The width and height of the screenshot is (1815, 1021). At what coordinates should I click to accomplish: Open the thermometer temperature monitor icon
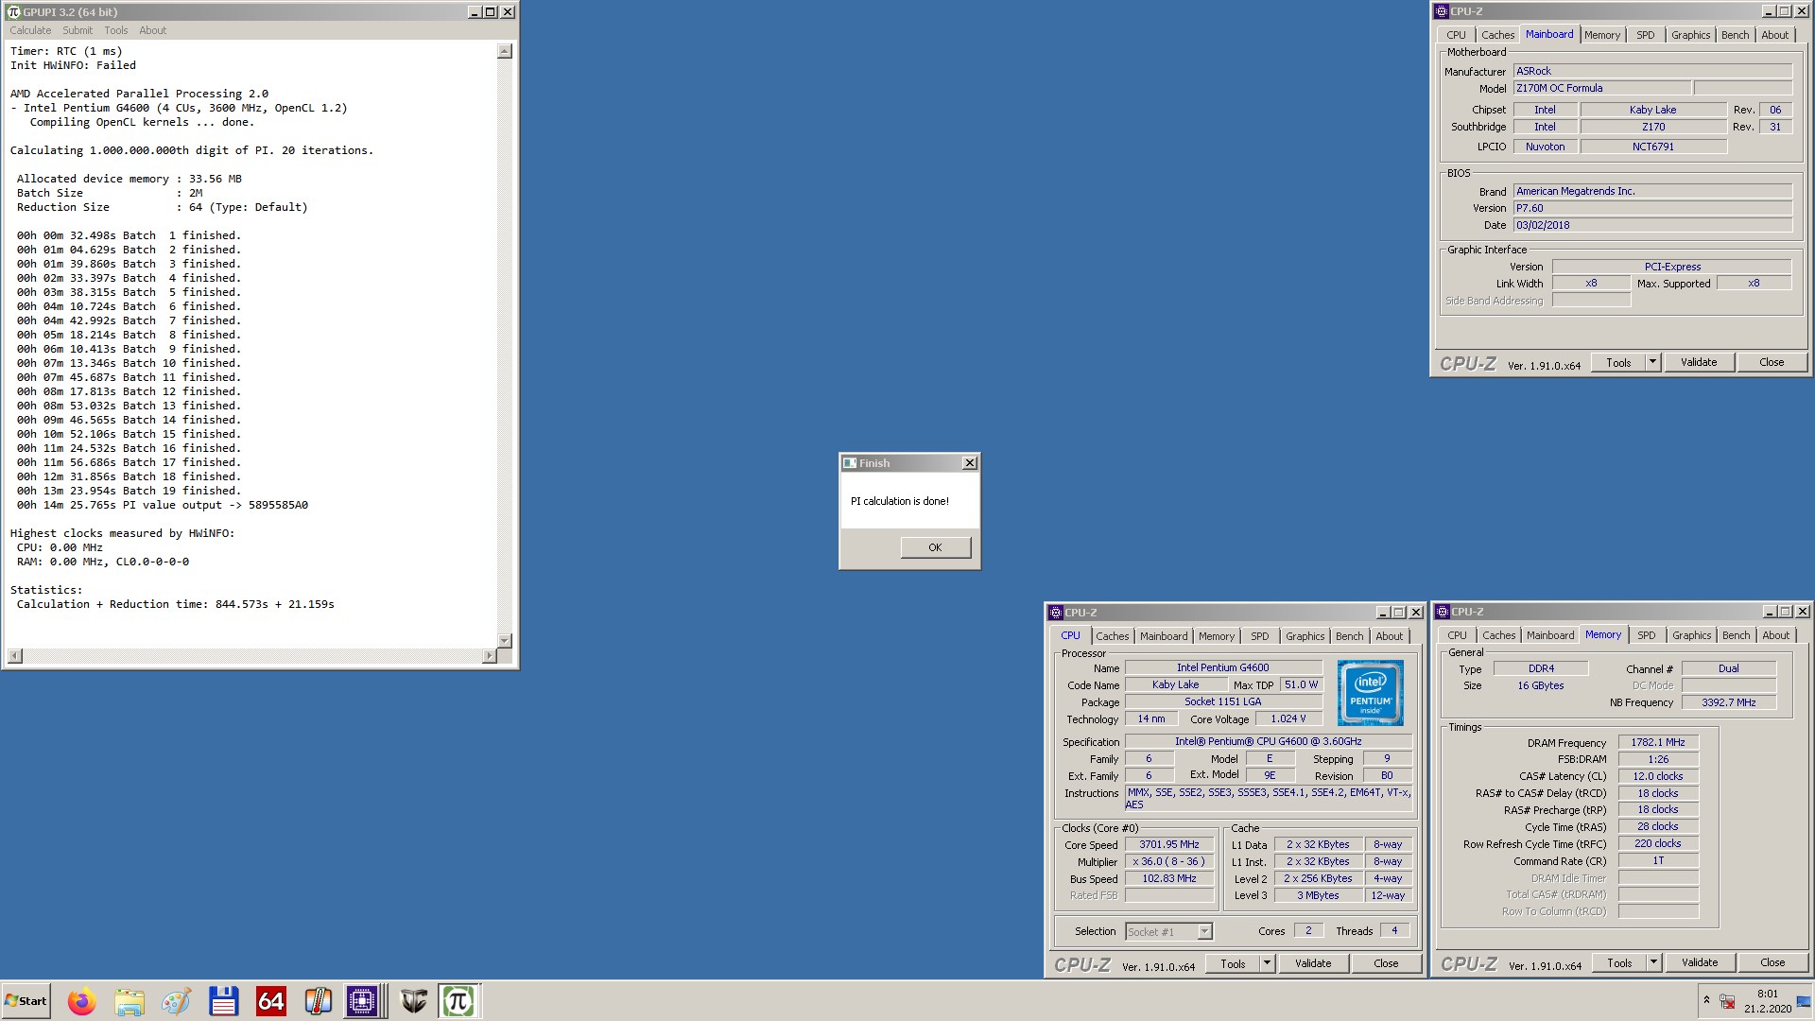[x=318, y=1001]
